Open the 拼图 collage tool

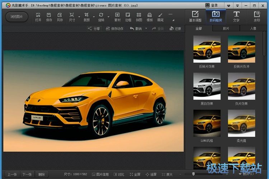click(x=139, y=17)
